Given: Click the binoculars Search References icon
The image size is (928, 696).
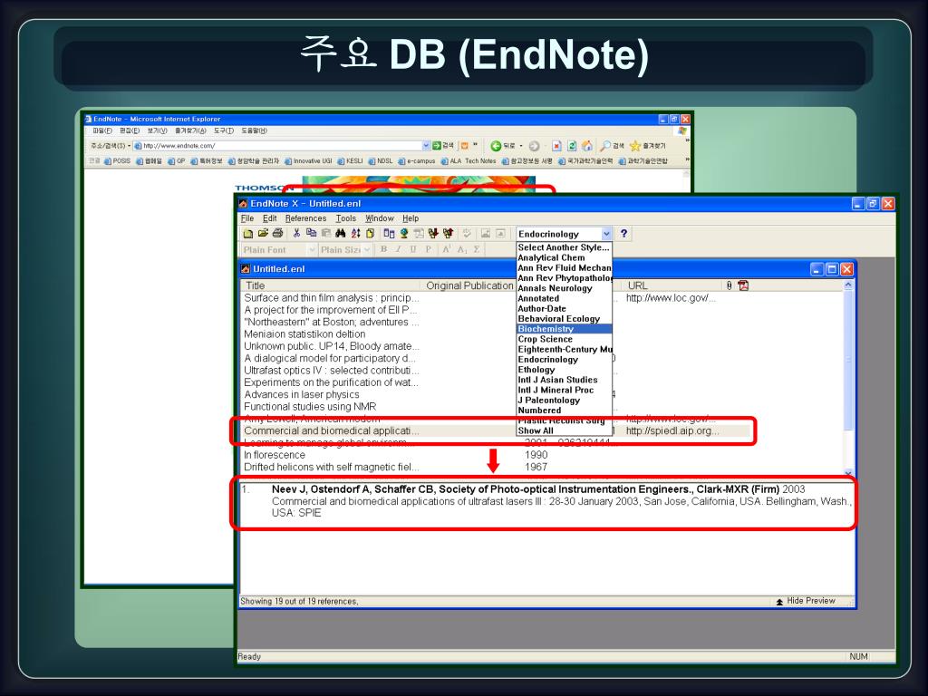Looking at the screenshot, I should [x=341, y=233].
